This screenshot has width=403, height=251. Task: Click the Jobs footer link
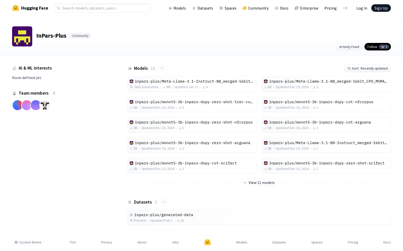[x=175, y=242]
